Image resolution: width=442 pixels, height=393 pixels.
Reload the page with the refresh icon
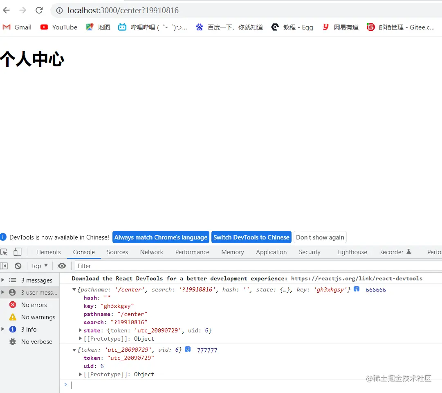[39, 11]
